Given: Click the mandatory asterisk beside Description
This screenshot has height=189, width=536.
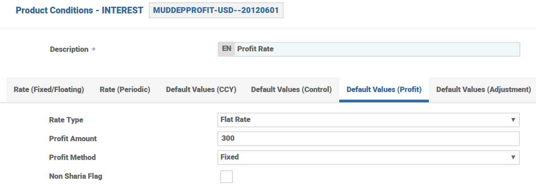Looking at the screenshot, I should coord(94,50).
